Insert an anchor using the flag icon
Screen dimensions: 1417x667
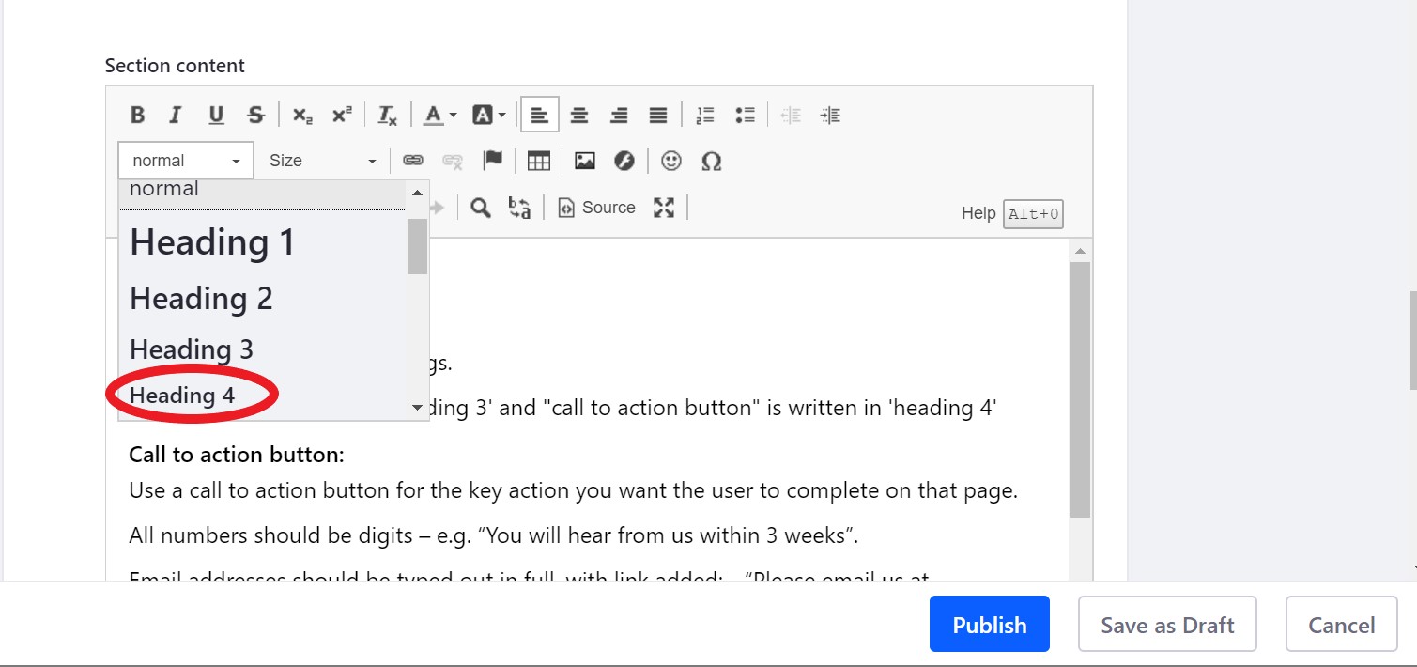pos(492,161)
